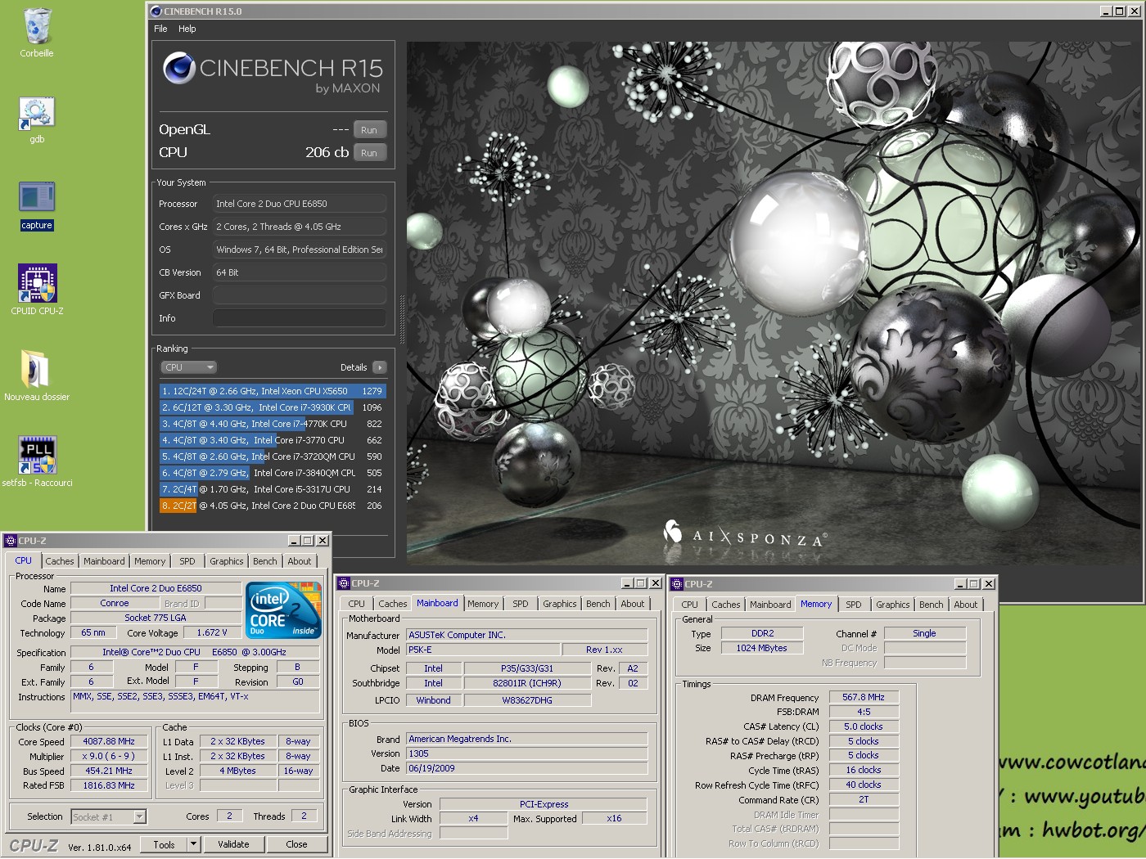Open the Cinebench Help menu
This screenshot has width=1146, height=859.
pos(187,29)
